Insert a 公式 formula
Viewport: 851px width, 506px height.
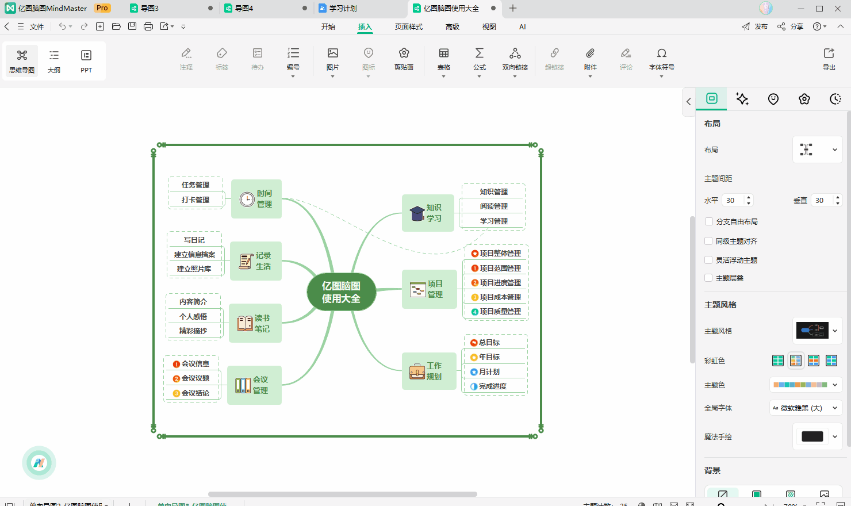[x=480, y=61]
